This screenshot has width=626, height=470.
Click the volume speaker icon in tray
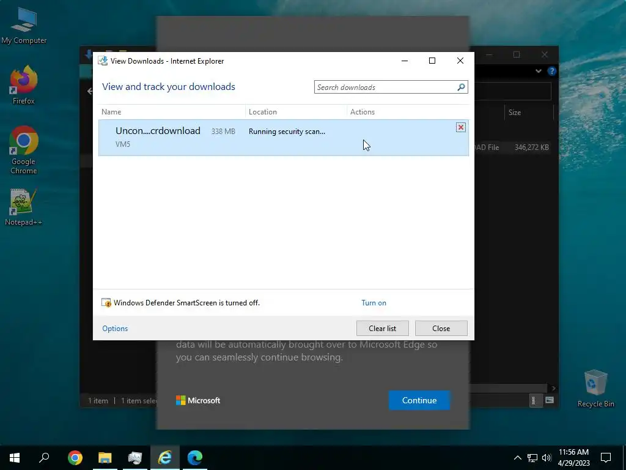[547, 458]
